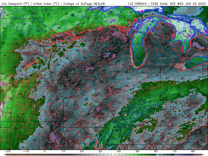The image size is (208, 156).
Task: Click the 10 label on the color scale
Action: coord(63,151)
